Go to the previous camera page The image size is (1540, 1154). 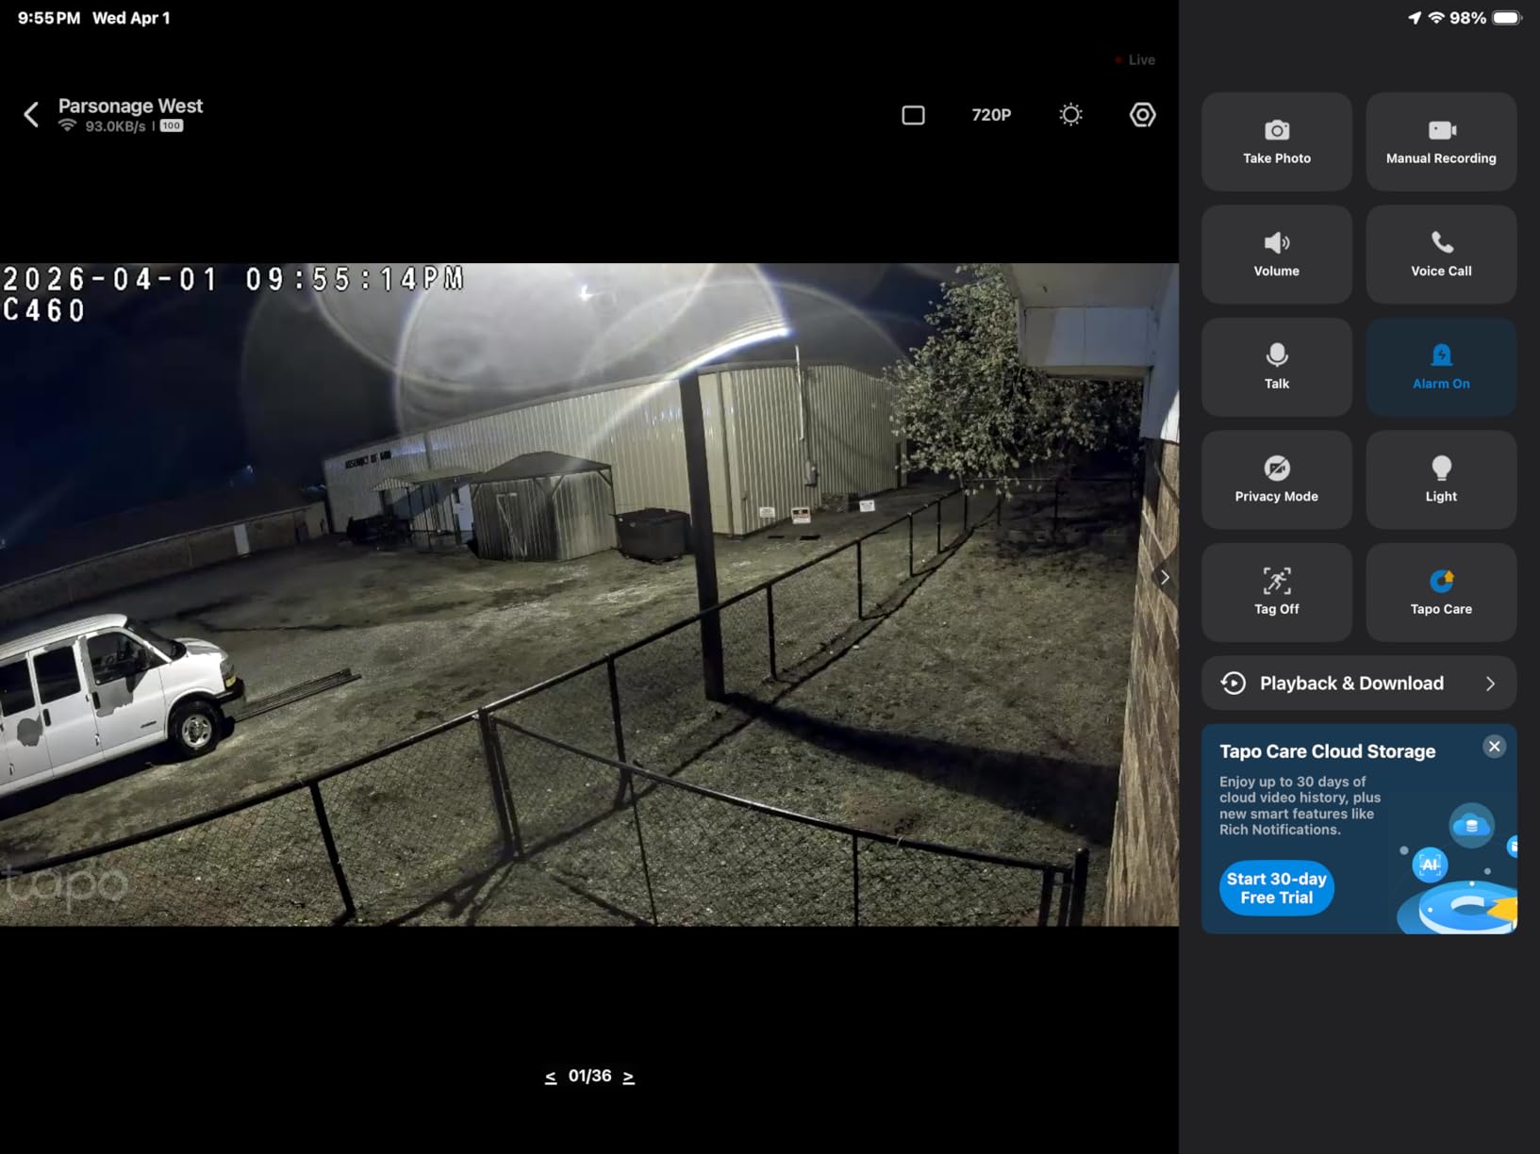pyautogui.click(x=551, y=1077)
